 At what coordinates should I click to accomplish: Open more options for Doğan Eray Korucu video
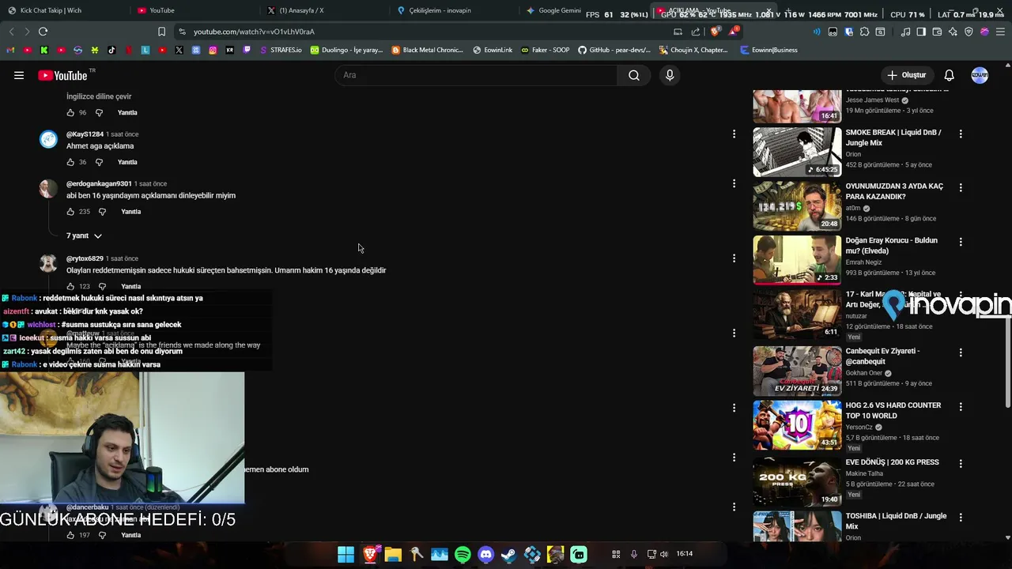pos(961,242)
